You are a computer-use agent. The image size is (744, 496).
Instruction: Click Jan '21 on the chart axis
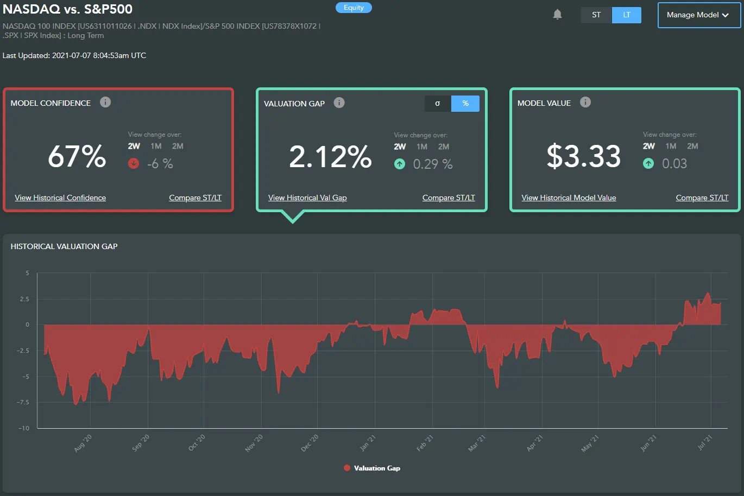[x=368, y=443]
